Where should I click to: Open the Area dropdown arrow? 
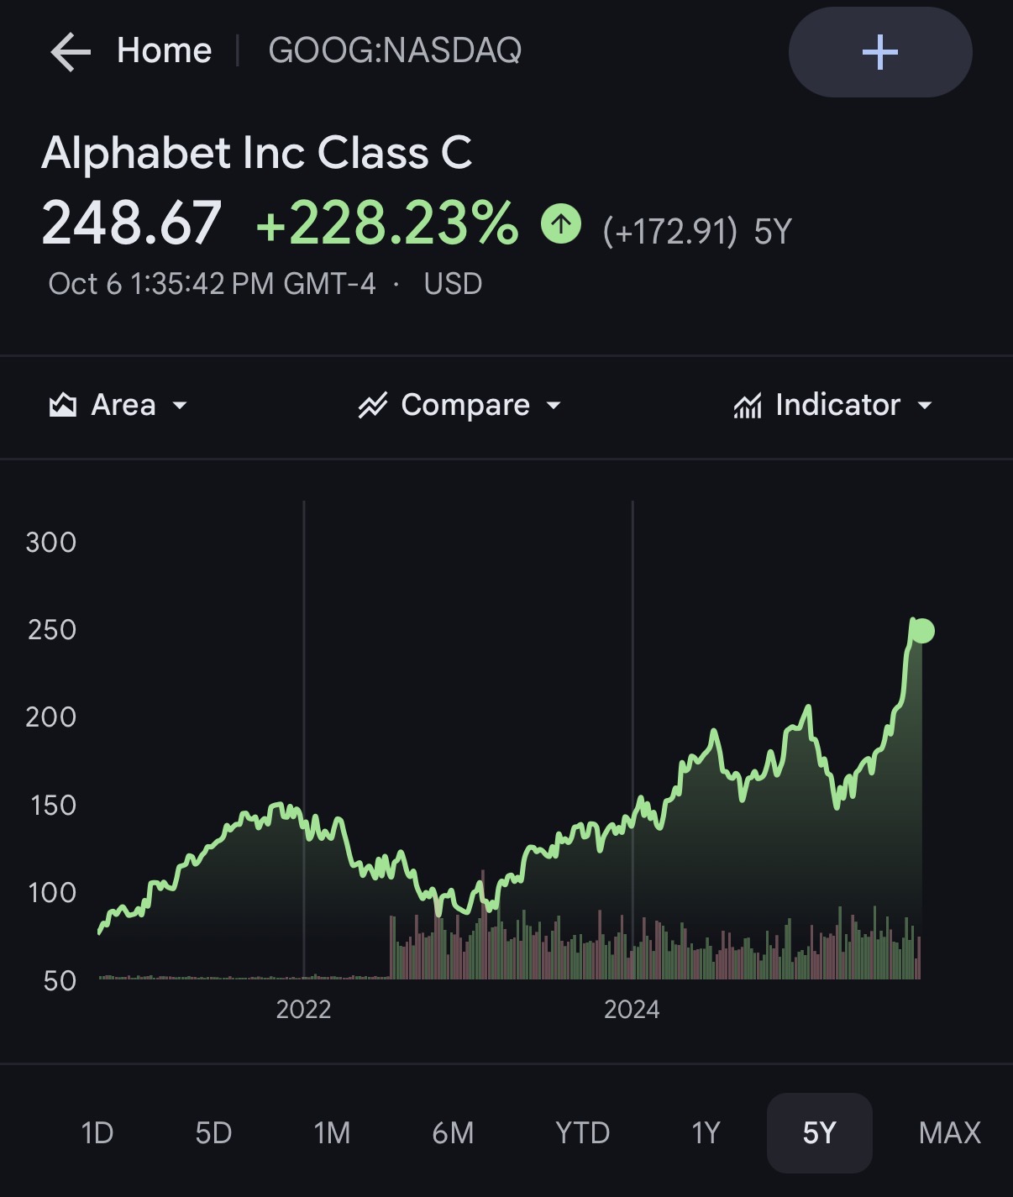[x=179, y=405]
